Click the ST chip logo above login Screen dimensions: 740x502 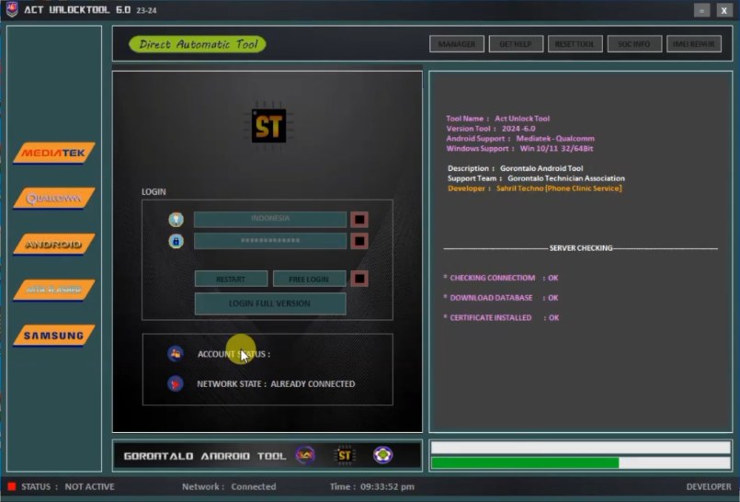tap(268, 124)
